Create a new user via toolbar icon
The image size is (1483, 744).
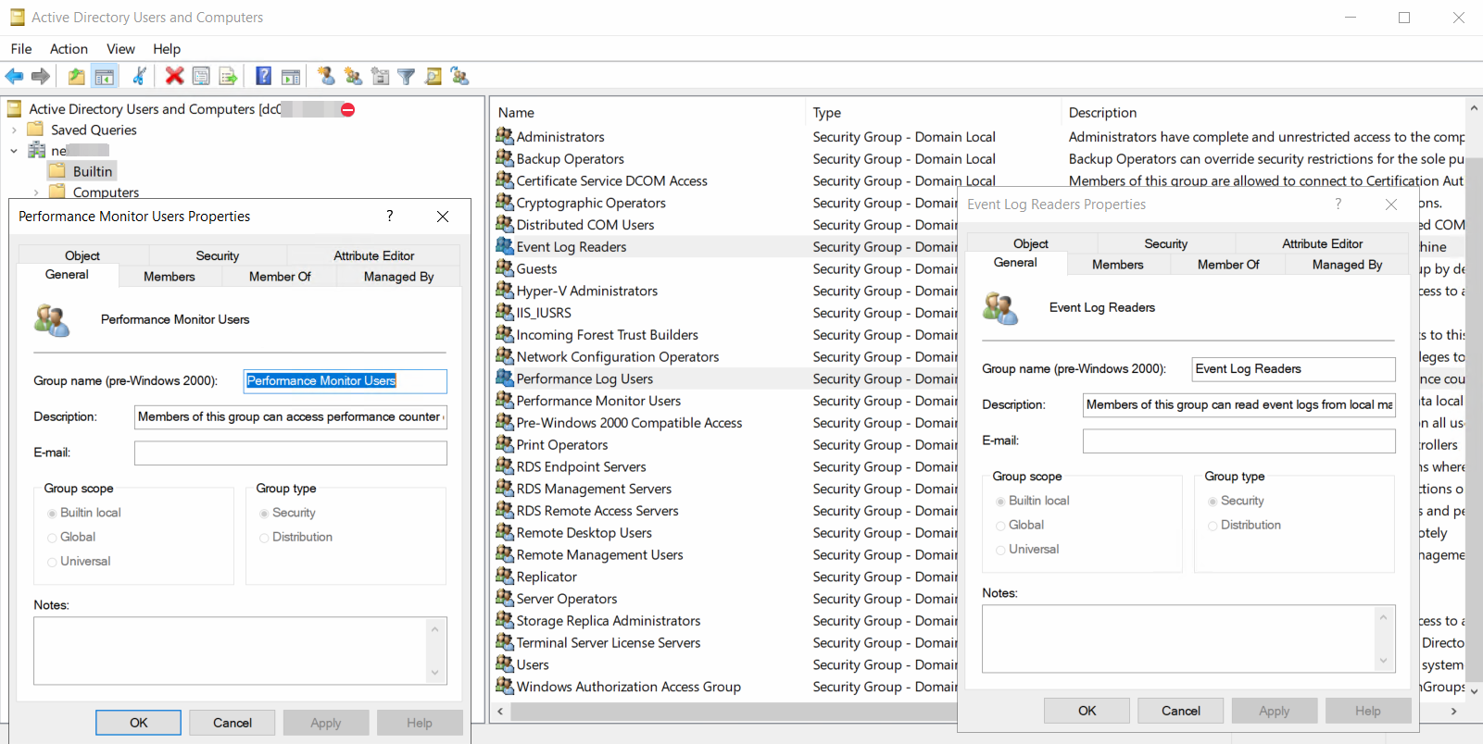point(325,76)
